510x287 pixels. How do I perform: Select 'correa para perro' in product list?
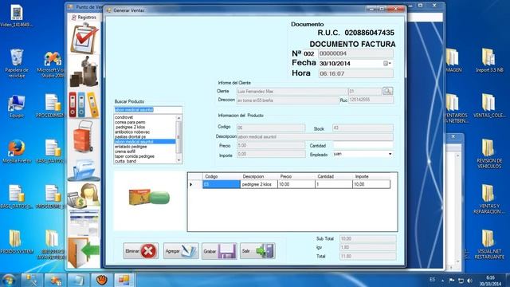pos(130,122)
